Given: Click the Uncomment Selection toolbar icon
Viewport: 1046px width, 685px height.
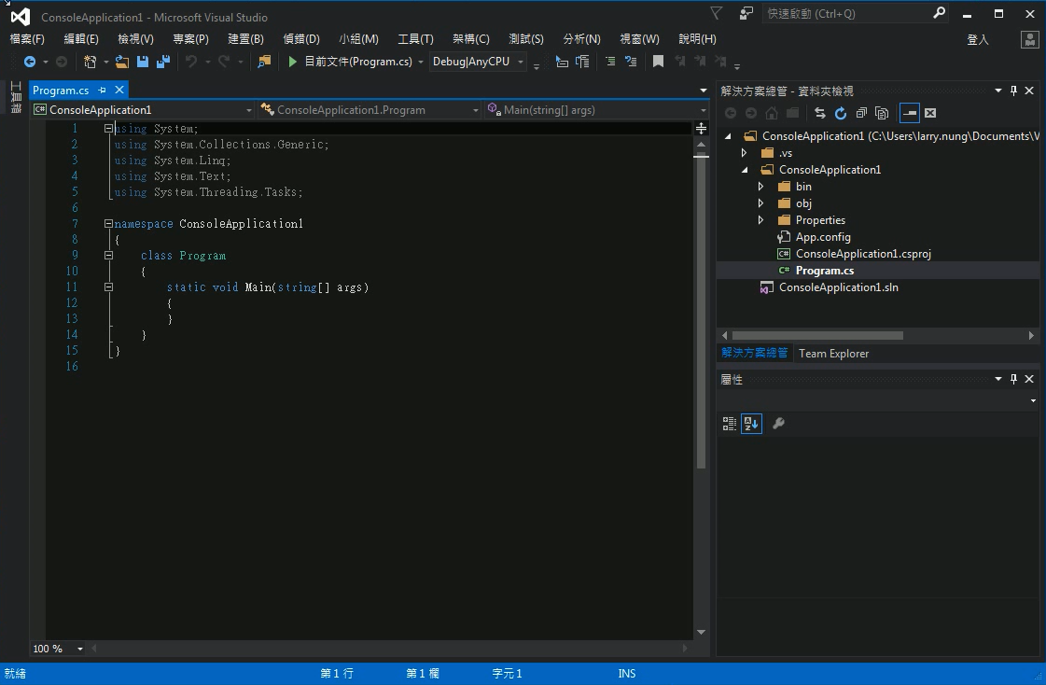Looking at the screenshot, I should pyautogui.click(x=631, y=62).
